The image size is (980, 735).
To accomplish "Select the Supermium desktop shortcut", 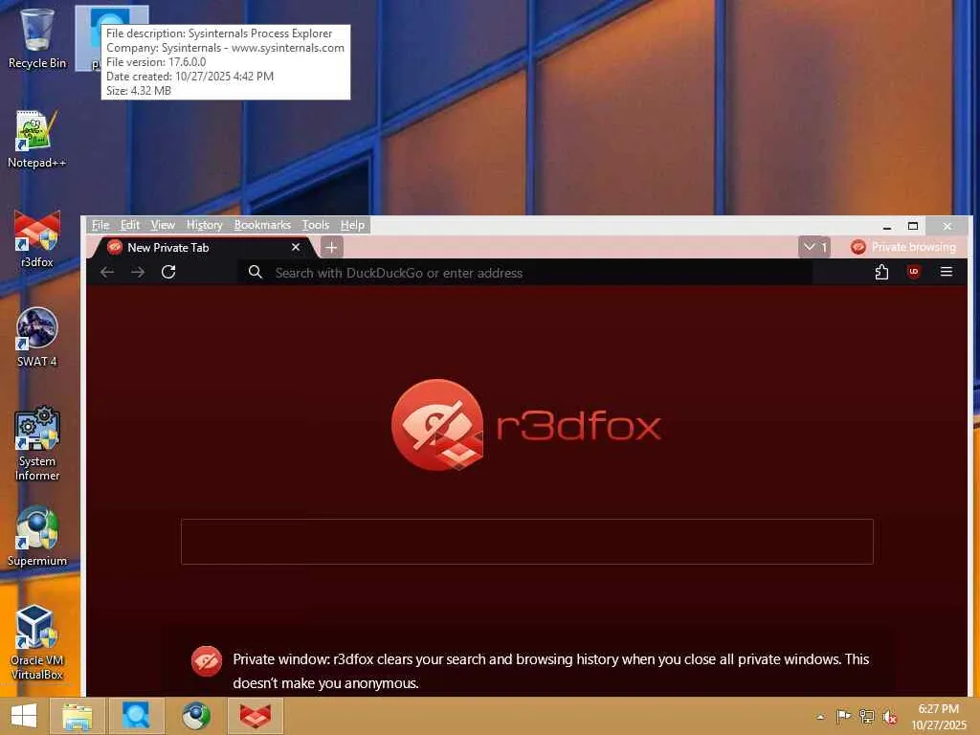I will (x=37, y=536).
